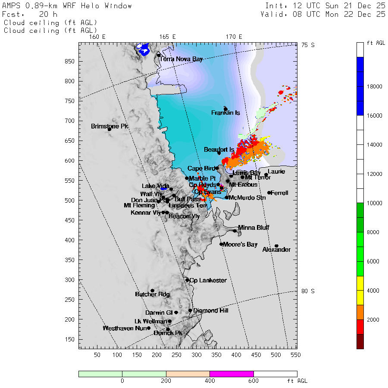
Task: Click the 'Cp Lankester' label
Action: pos(208,280)
